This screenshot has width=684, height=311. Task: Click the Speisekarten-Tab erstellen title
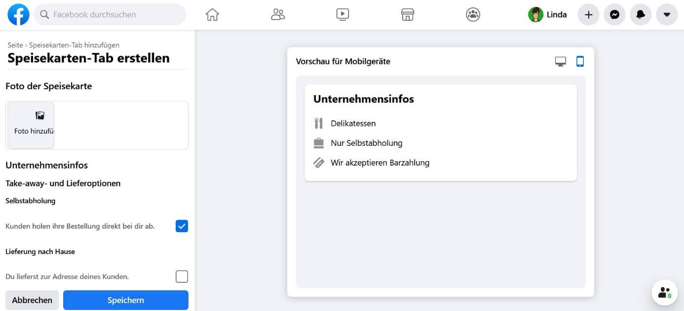pyautogui.click(x=88, y=58)
